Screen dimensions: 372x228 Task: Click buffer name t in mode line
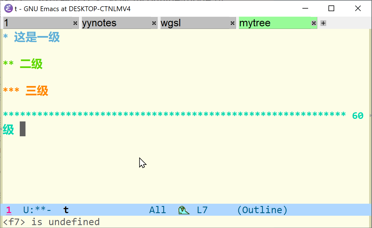tap(66, 210)
